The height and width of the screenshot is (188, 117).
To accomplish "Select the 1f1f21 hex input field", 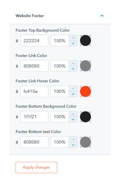I will pos(34,117).
